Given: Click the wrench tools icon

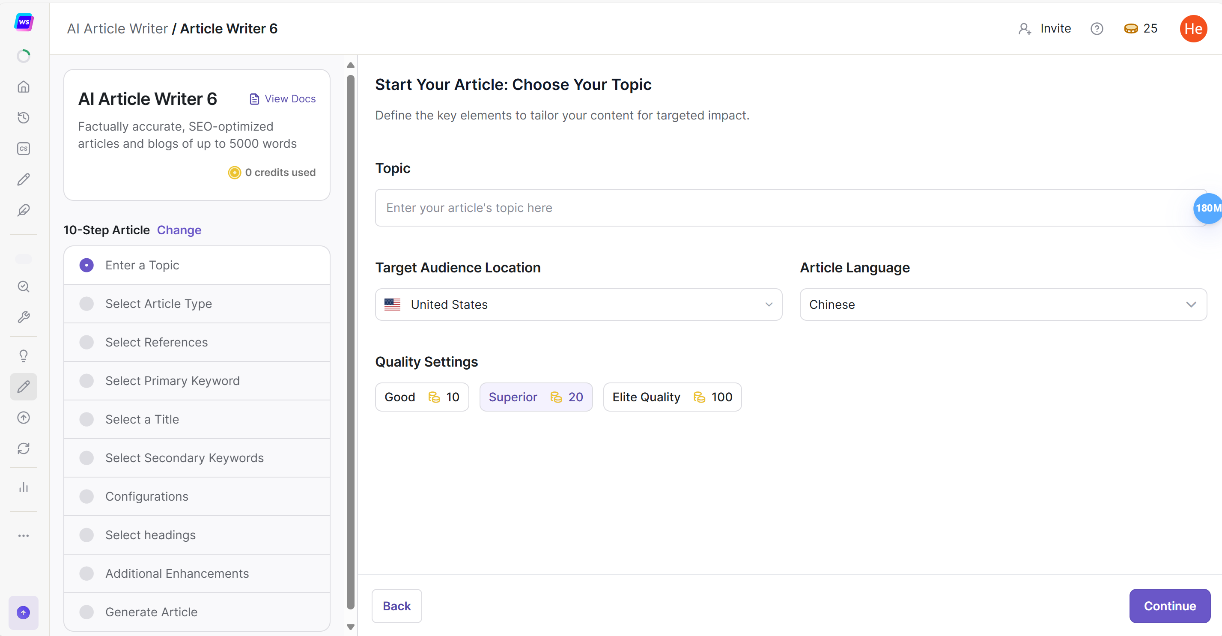Looking at the screenshot, I should coord(23,317).
